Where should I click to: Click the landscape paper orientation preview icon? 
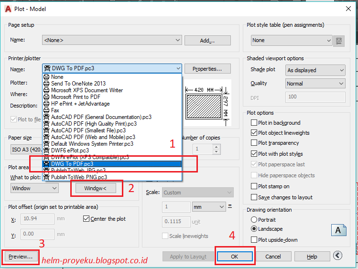338,230
